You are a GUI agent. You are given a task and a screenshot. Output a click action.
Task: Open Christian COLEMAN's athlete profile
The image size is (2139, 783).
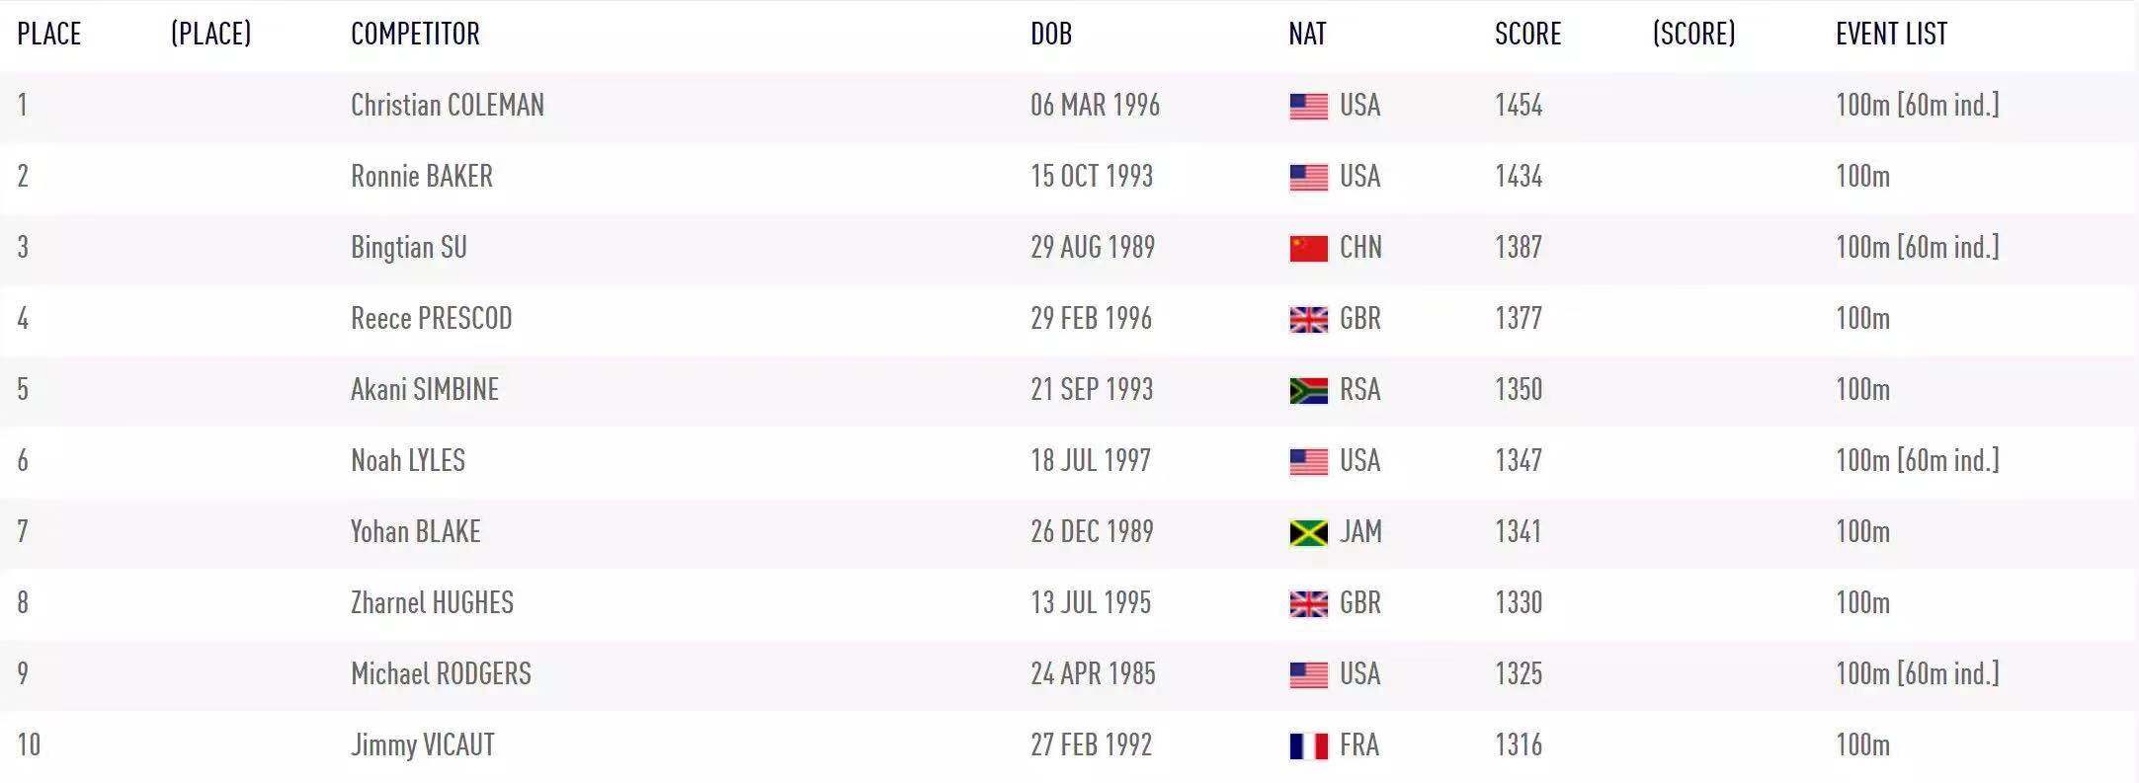(x=447, y=105)
